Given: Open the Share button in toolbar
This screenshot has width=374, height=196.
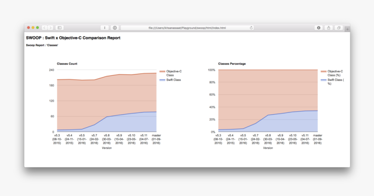Looking at the screenshot, I should coord(329,28).
